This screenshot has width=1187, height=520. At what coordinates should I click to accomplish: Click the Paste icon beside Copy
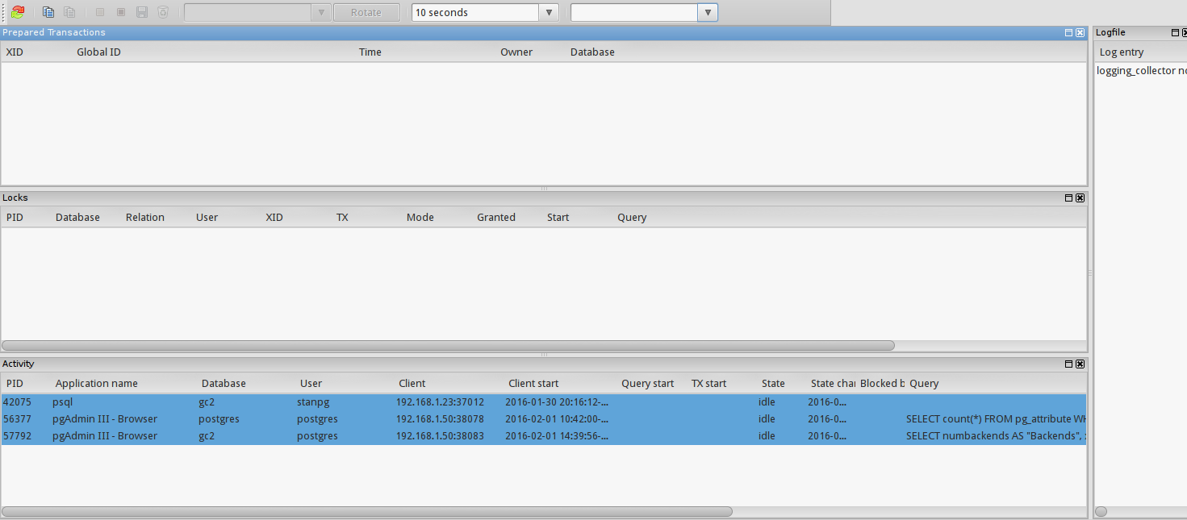click(x=69, y=12)
